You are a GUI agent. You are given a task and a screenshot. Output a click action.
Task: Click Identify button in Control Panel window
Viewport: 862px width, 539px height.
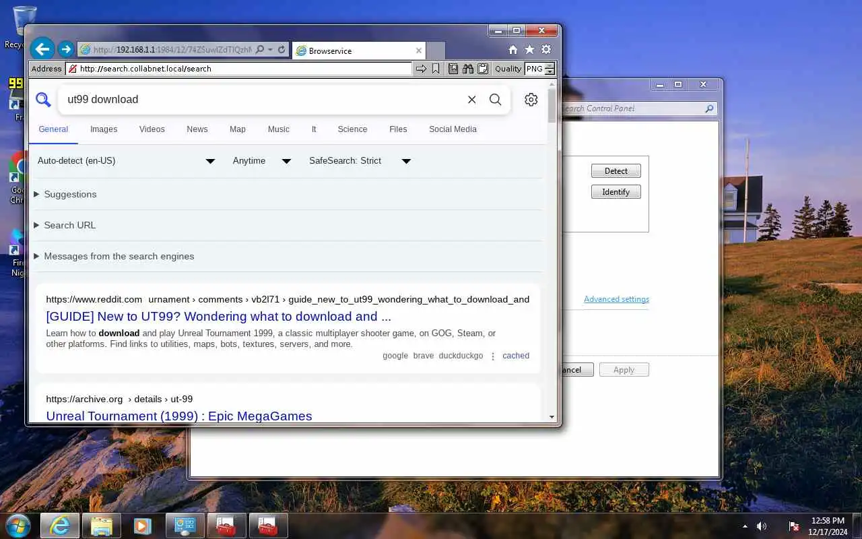pos(616,192)
